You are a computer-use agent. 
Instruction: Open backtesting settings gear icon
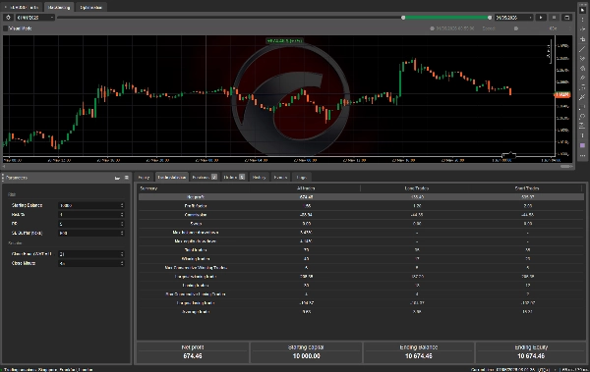click(8, 18)
